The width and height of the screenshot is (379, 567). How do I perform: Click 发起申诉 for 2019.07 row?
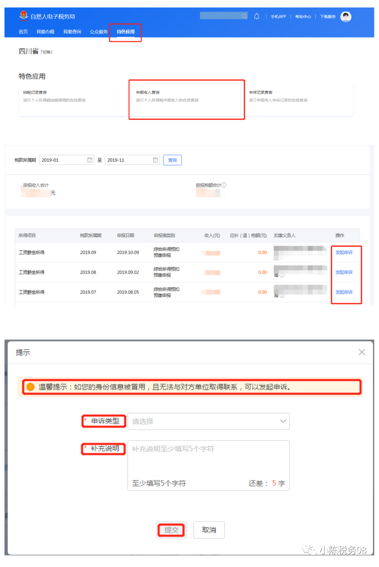pyautogui.click(x=344, y=292)
